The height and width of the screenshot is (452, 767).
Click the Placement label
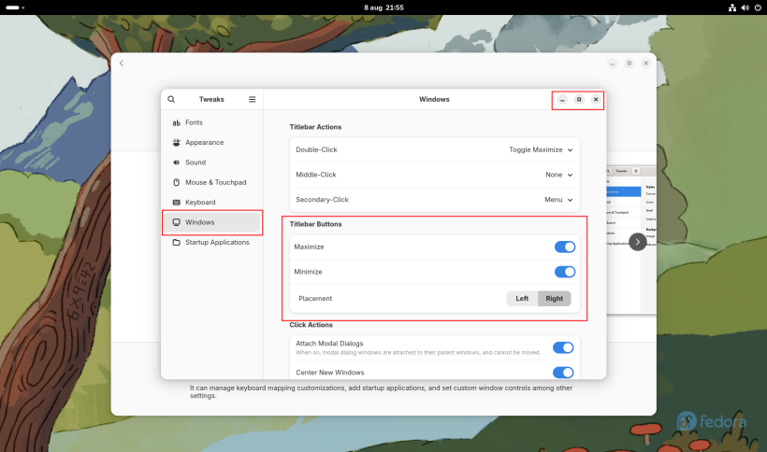(x=315, y=298)
